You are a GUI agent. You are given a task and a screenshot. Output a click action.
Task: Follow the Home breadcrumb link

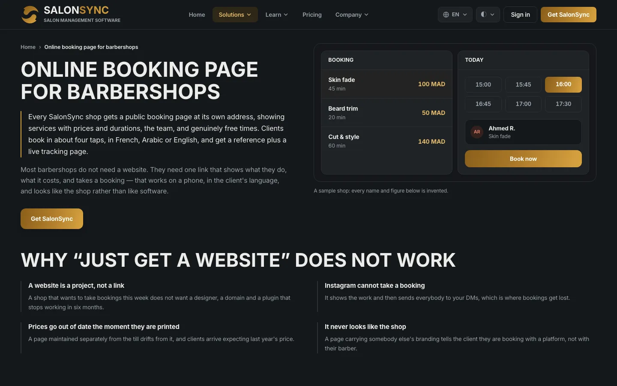coord(28,47)
